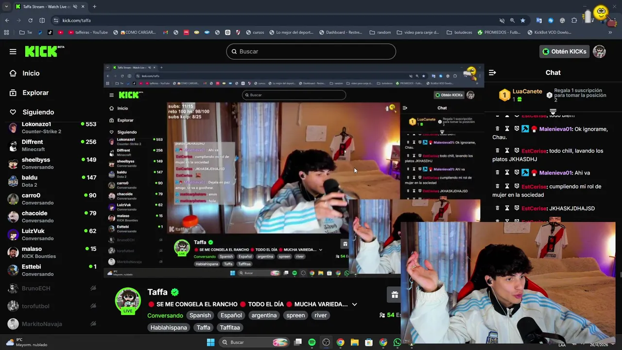Open the 'boludeces' bookmarks folder
The image size is (622, 350).
click(x=459, y=33)
